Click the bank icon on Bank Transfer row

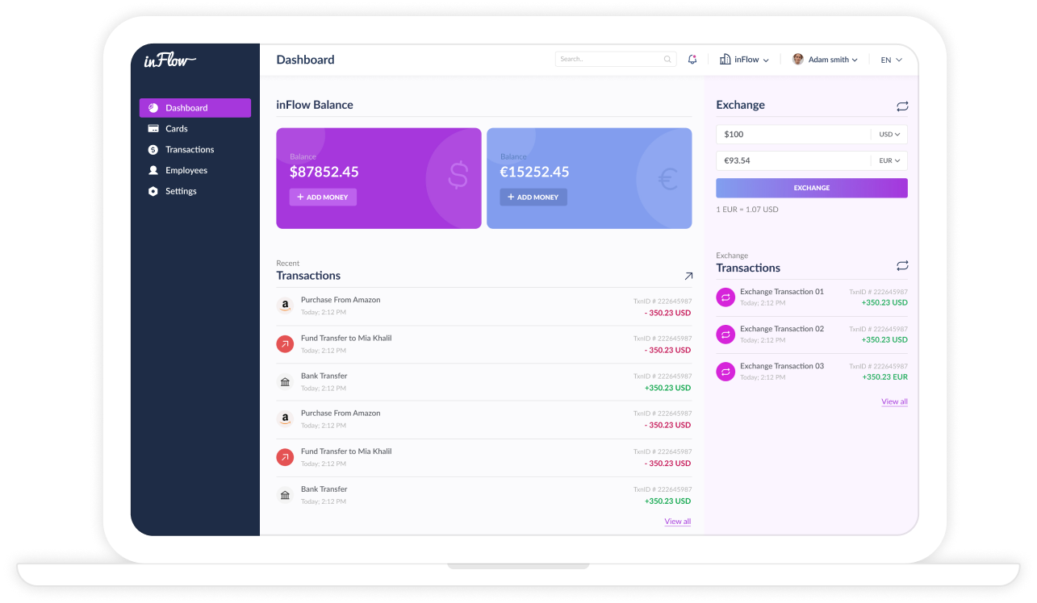click(x=284, y=381)
